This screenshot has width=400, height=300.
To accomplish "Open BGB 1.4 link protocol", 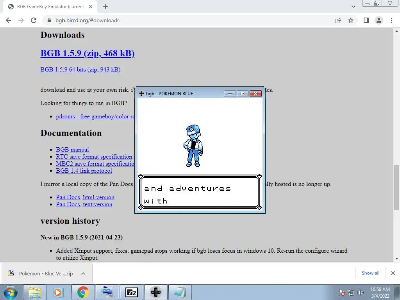I will point(84,171).
